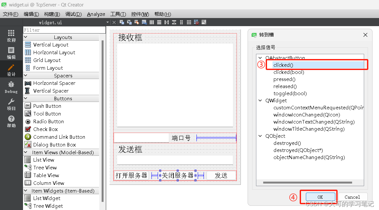Collapse the QAbstractButton signal group

(260, 57)
